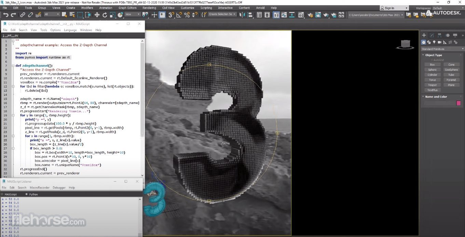Viewport: 465px width, 237px height.
Task: Click the object color pink swatch
Action: (459, 103)
